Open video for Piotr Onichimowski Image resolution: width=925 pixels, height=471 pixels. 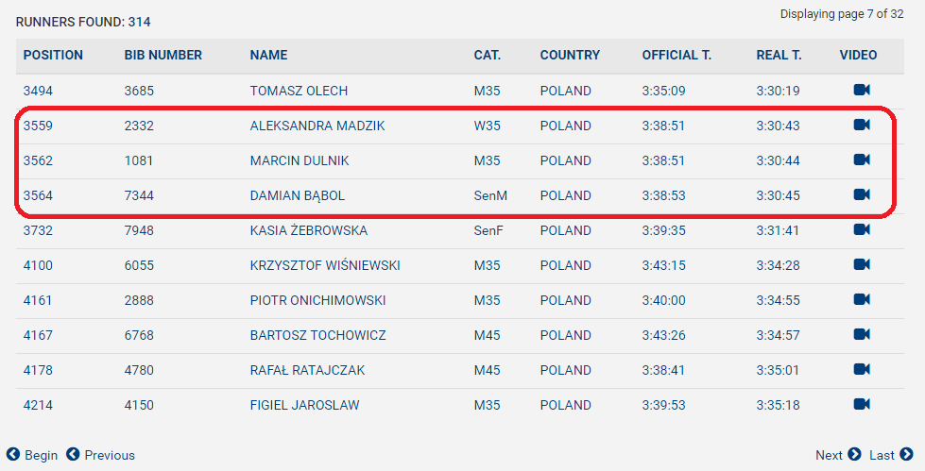(x=862, y=299)
